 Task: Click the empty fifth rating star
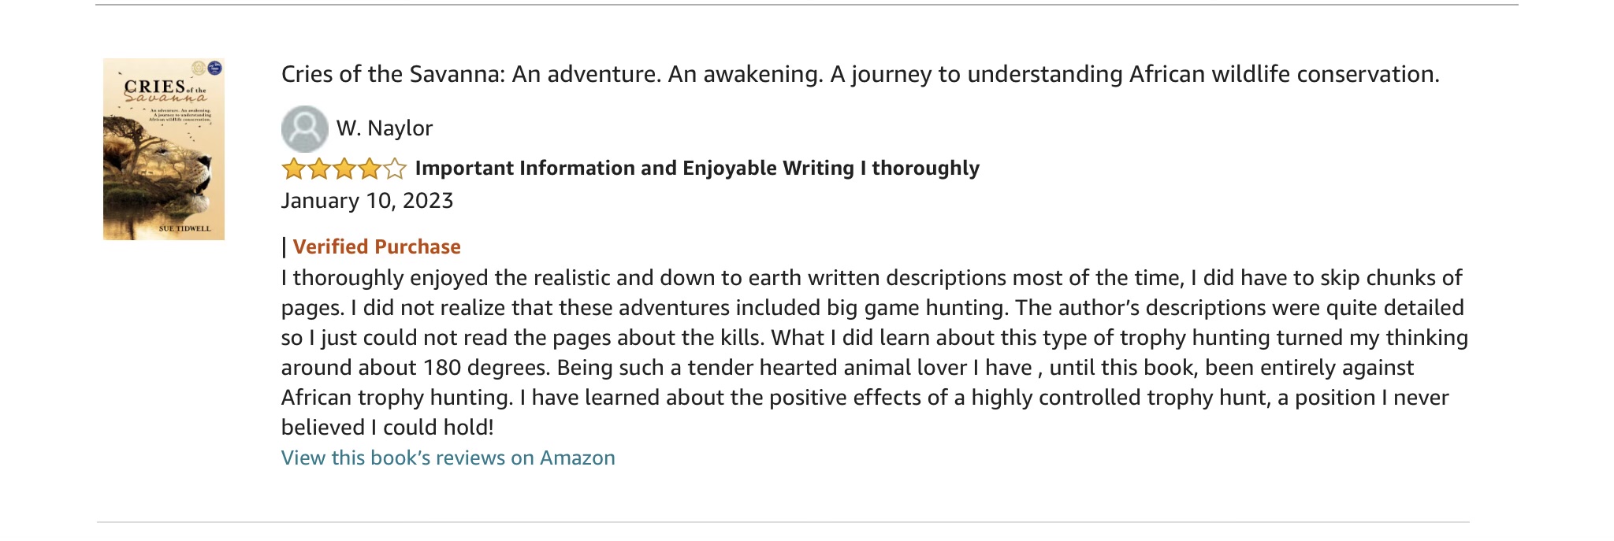tap(395, 169)
